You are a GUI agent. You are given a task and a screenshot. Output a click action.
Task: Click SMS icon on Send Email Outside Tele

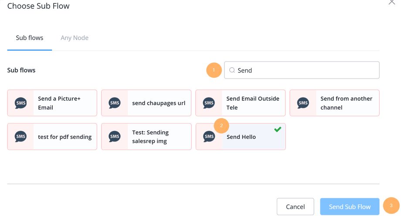(209, 103)
